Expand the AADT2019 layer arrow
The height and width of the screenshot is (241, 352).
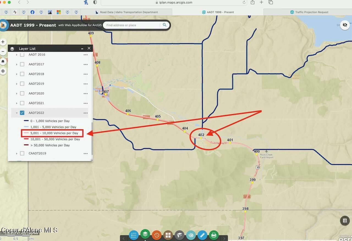pos(17,84)
